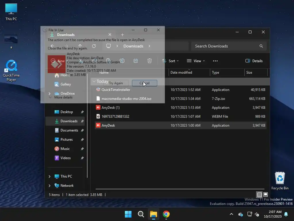Viewport: 294px width, 221px height.
Task: Click the Share icon in toolbar
Action: (136, 61)
